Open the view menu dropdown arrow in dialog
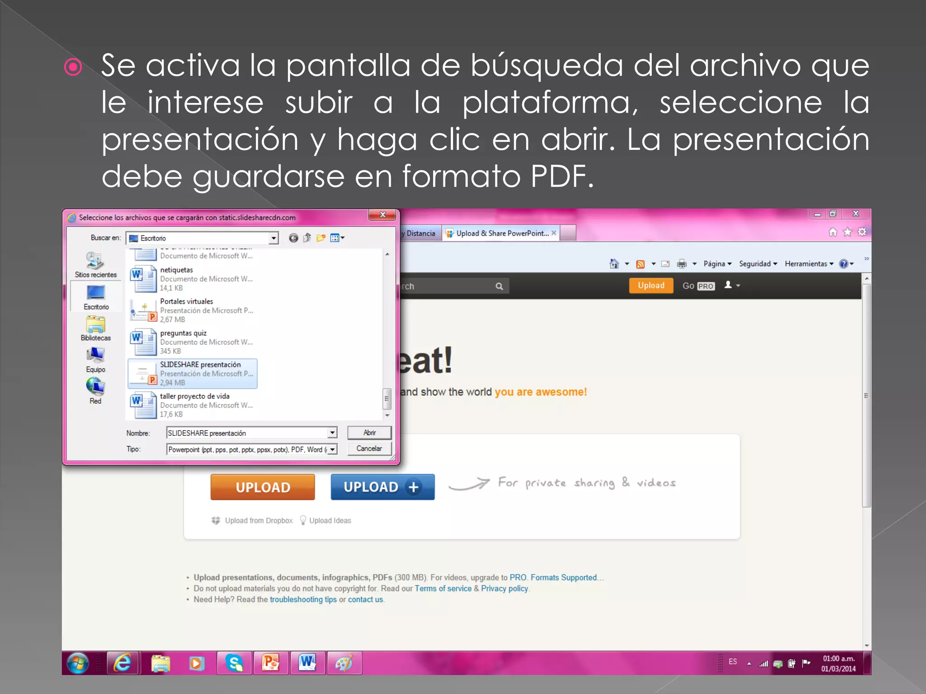 [343, 238]
